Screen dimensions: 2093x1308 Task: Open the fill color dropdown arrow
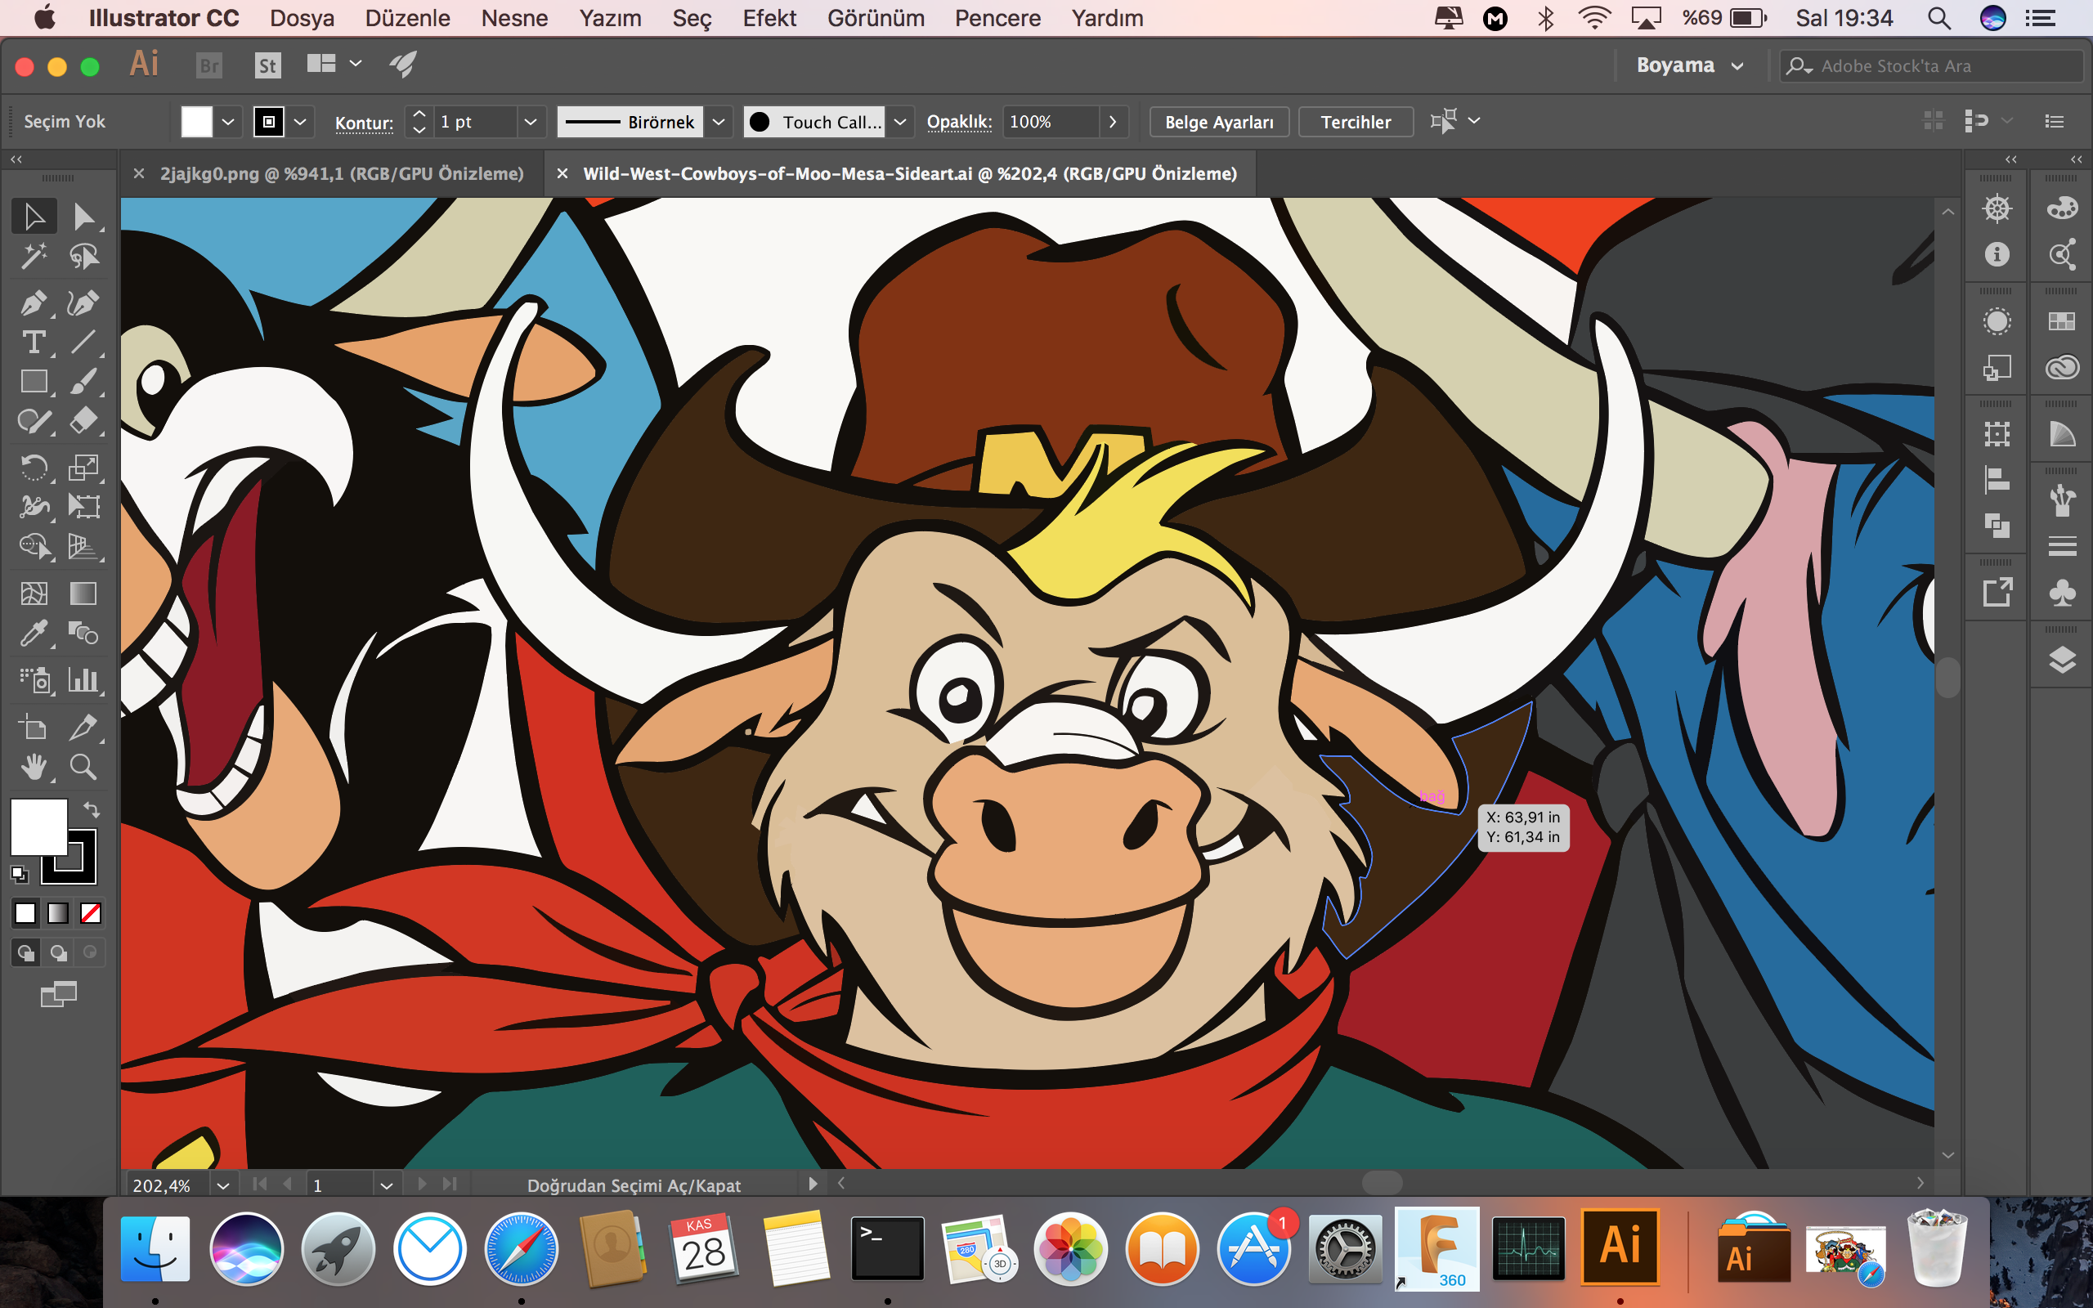click(228, 122)
